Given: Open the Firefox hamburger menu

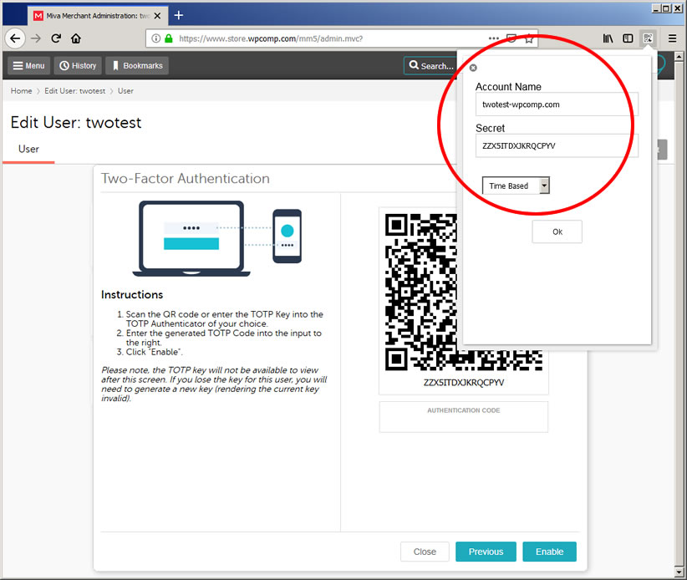Looking at the screenshot, I should 672,38.
